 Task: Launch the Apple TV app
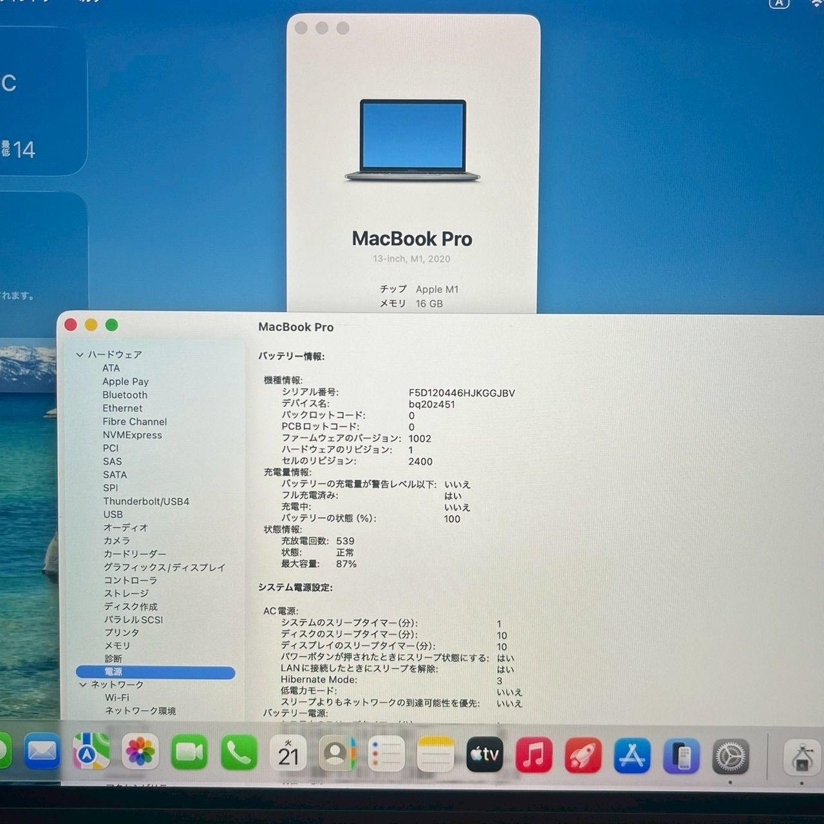click(x=485, y=754)
